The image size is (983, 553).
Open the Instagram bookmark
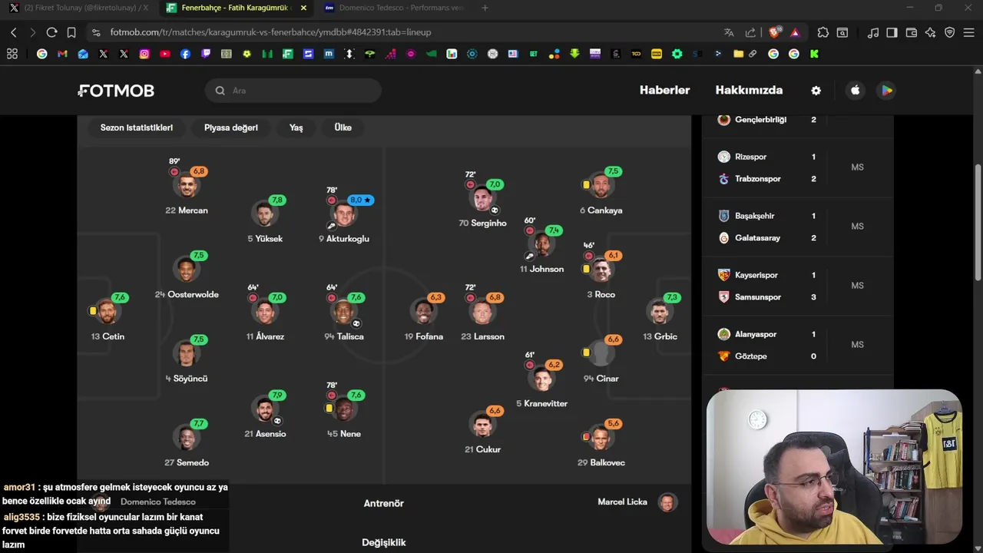pos(144,54)
